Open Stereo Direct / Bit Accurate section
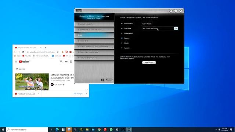 [94, 47]
